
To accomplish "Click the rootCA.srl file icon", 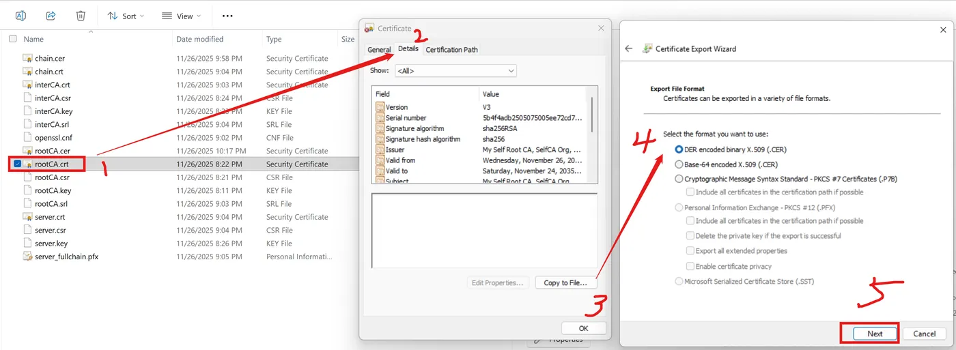I will (x=28, y=204).
